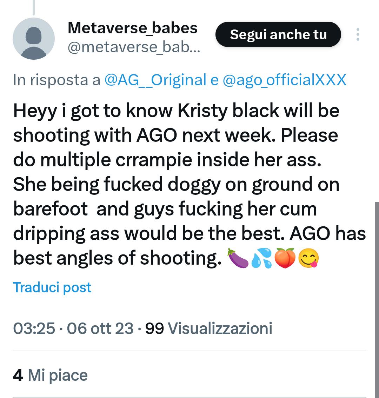This screenshot has height=398, width=379.
Task: Click the peach emoji
Action: coord(285,258)
